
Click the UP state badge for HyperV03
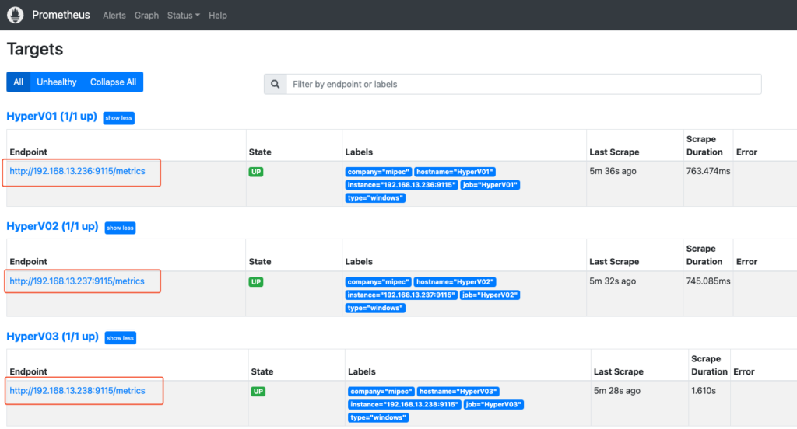(258, 392)
